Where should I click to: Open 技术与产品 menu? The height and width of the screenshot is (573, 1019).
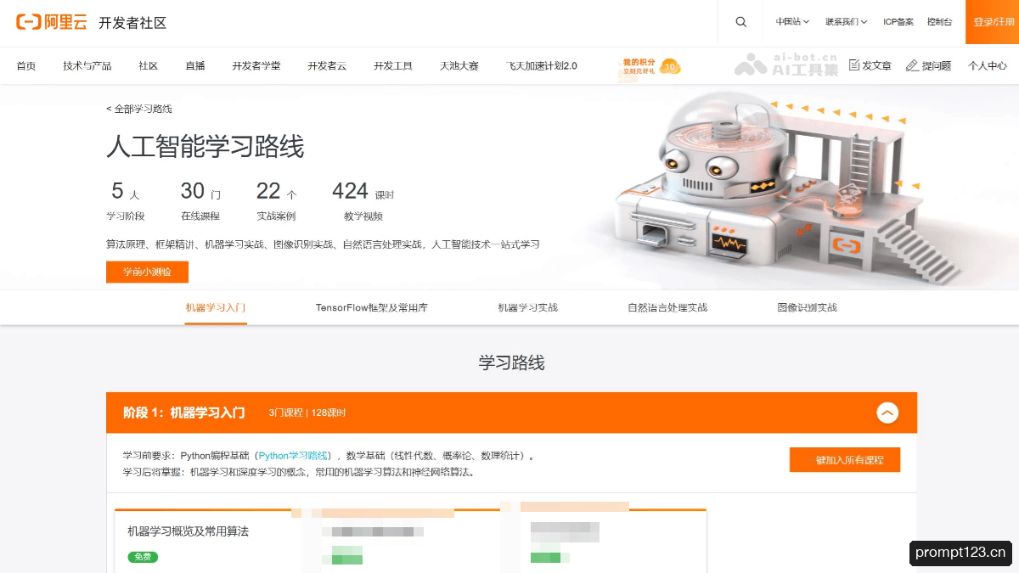click(87, 65)
